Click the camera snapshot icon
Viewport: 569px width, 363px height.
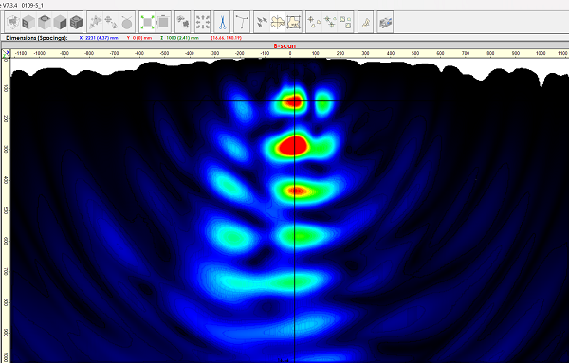(x=385, y=23)
